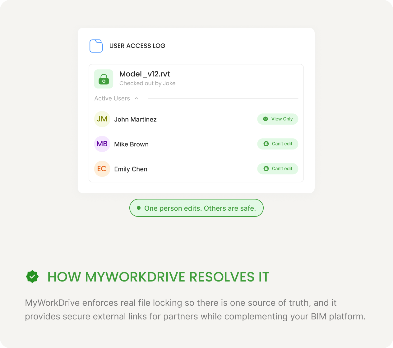Click the HOW MYWORKDRIVE RESOLVES IT heading
This screenshot has width=393, height=348.
coord(158,277)
